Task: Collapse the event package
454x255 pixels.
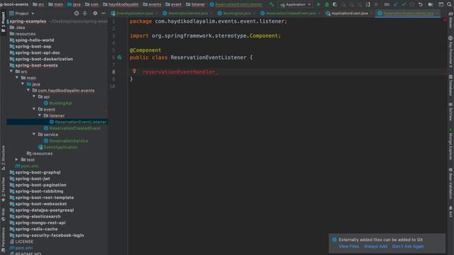Action: point(34,109)
